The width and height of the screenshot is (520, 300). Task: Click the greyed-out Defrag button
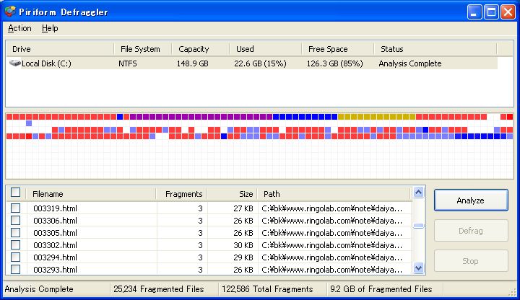(471, 231)
